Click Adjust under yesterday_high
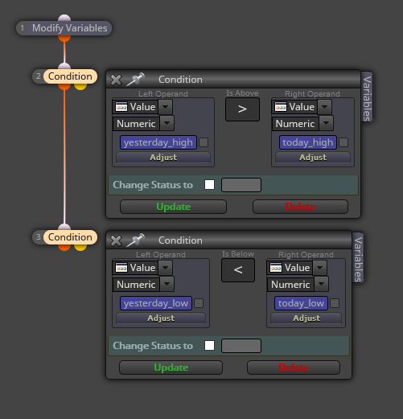 point(163,158)
